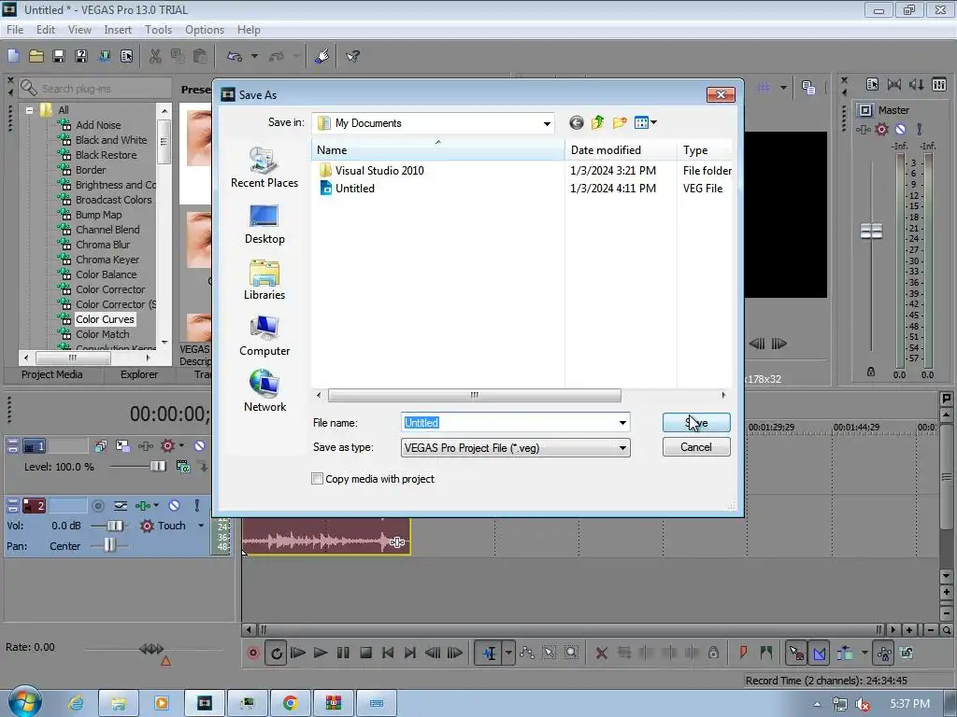Toggle Master bus mute icon
Screen dimensions: 957x717
[x=900, y=129]
